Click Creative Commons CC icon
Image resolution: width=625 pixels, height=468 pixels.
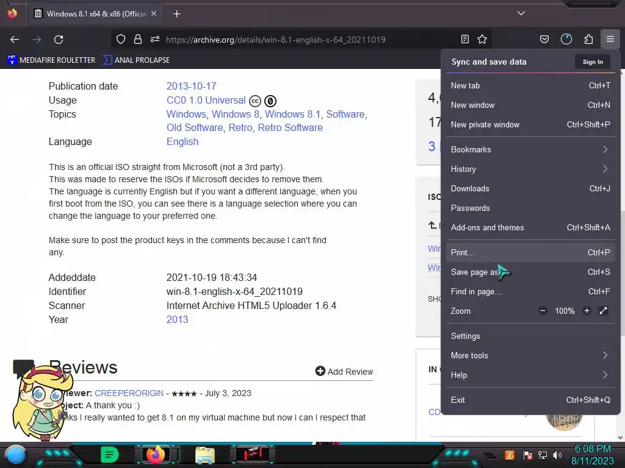click(x=255, y=101)
